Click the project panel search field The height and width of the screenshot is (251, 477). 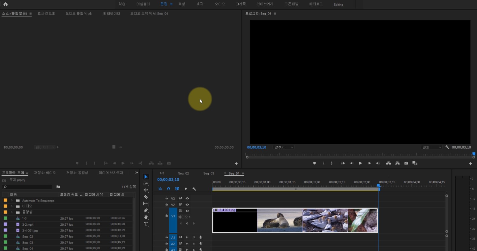pyautogui.click(x=29, y=187)
